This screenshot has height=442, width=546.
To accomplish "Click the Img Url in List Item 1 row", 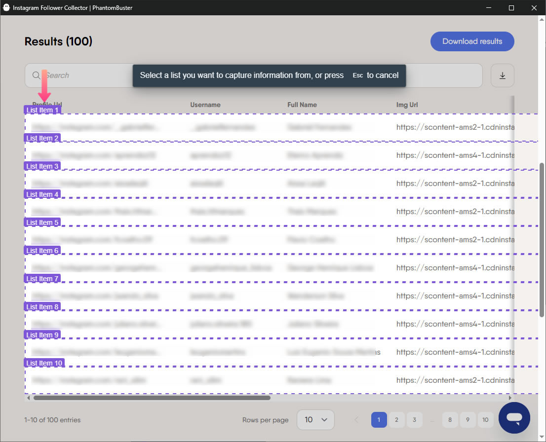I will tap(455, 127).
